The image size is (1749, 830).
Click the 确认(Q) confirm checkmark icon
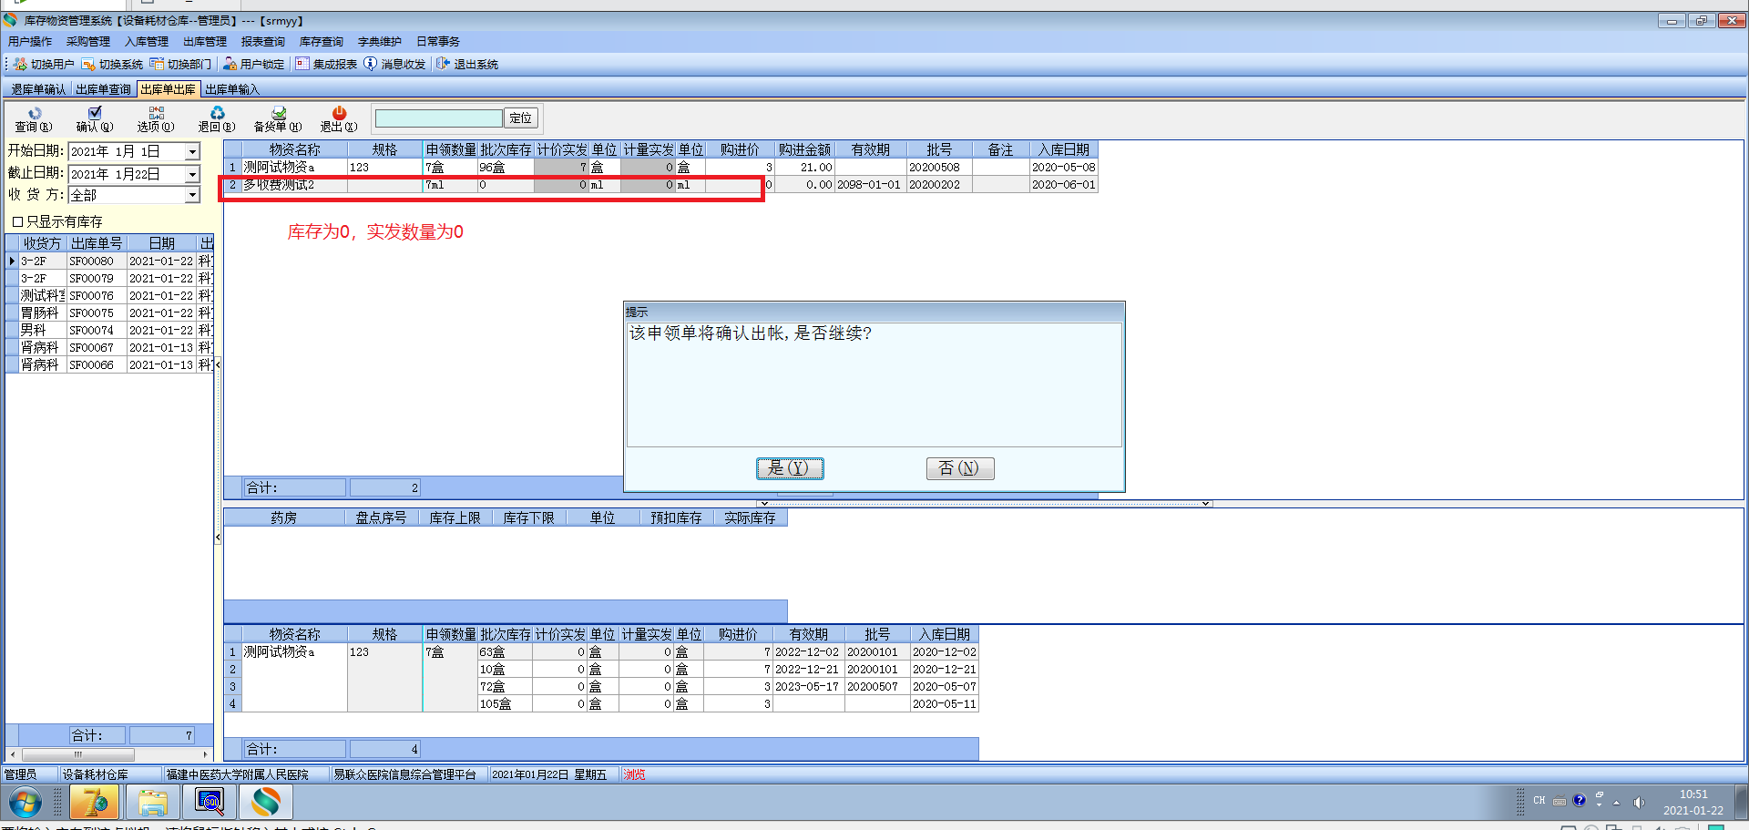point(95,113)
